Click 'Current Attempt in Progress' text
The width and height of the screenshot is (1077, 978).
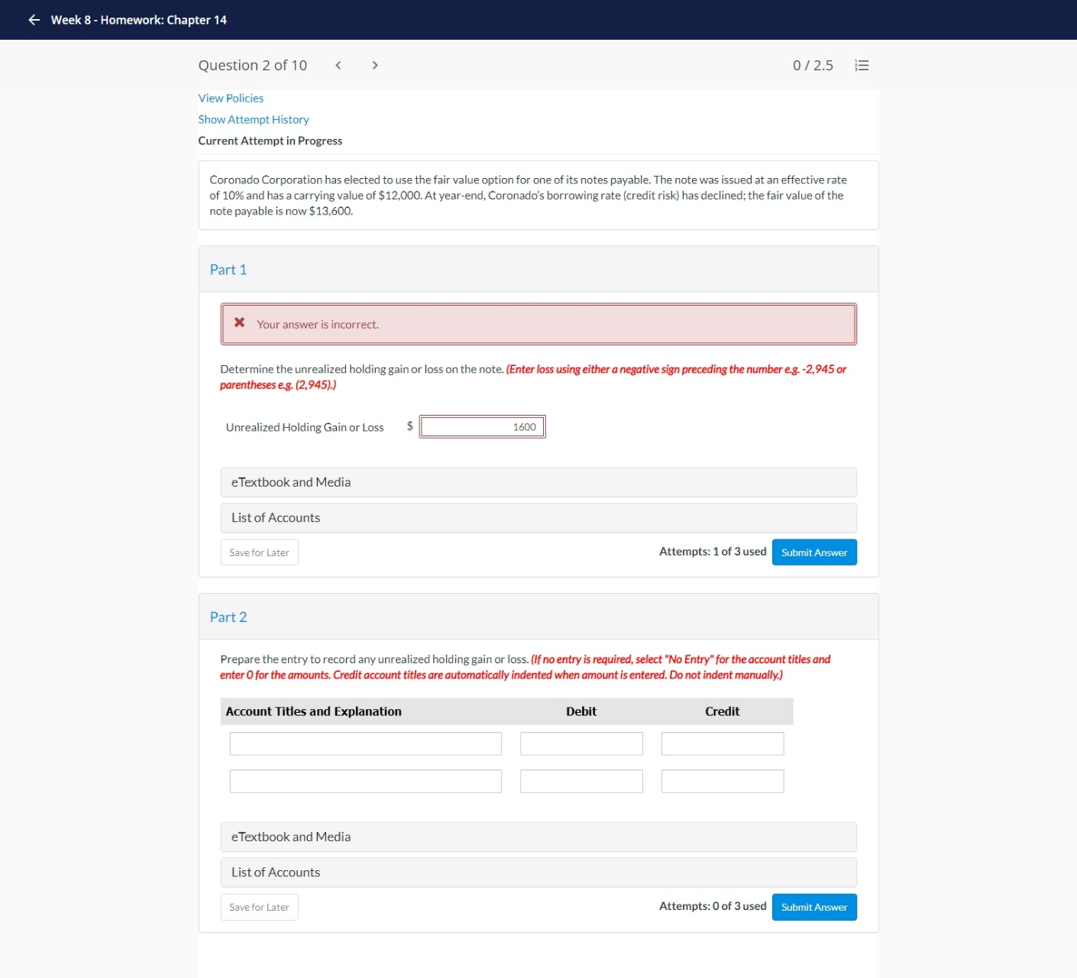pos(270,141)
